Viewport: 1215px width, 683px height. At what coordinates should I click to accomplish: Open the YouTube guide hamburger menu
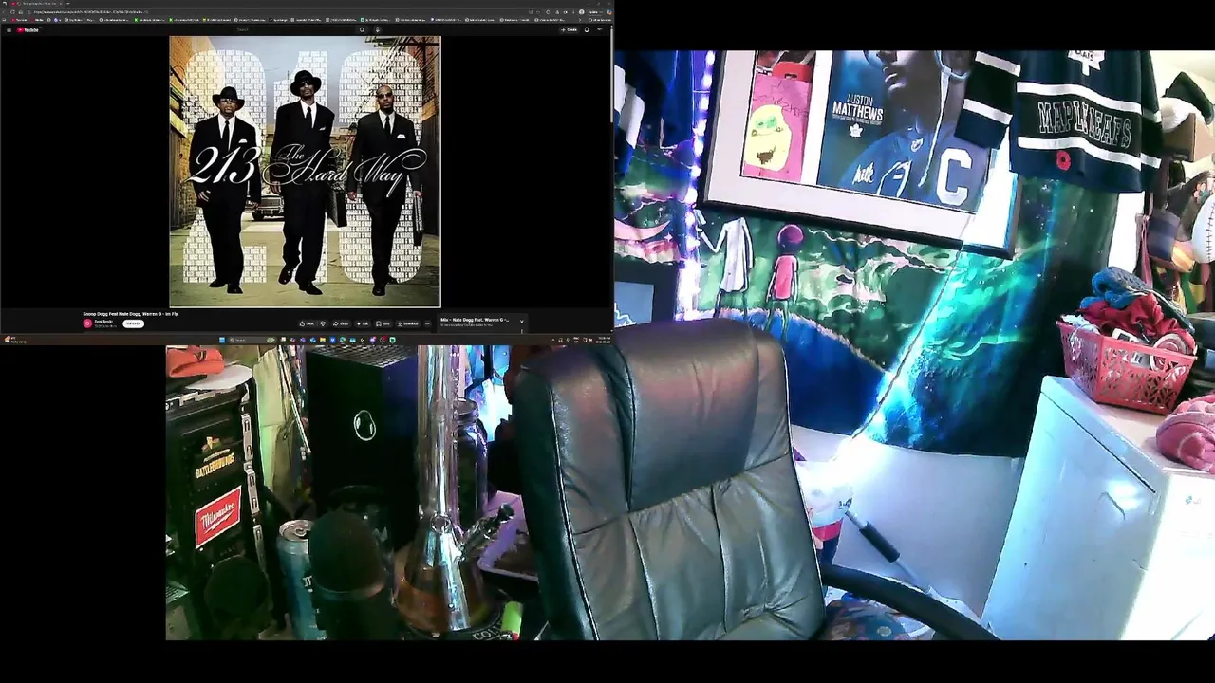[x=9, y=29]
